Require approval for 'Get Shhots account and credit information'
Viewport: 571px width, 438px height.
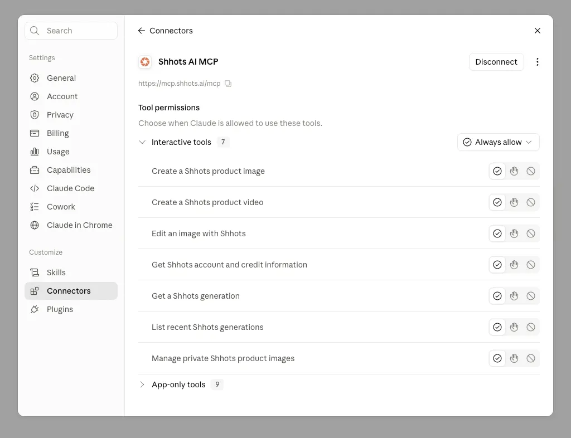coord(514,265)
